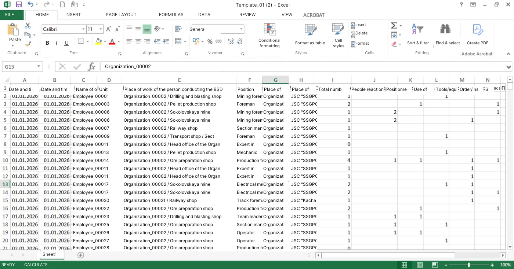Expand Merge & Center dropdown arrow

coord(185,41)
